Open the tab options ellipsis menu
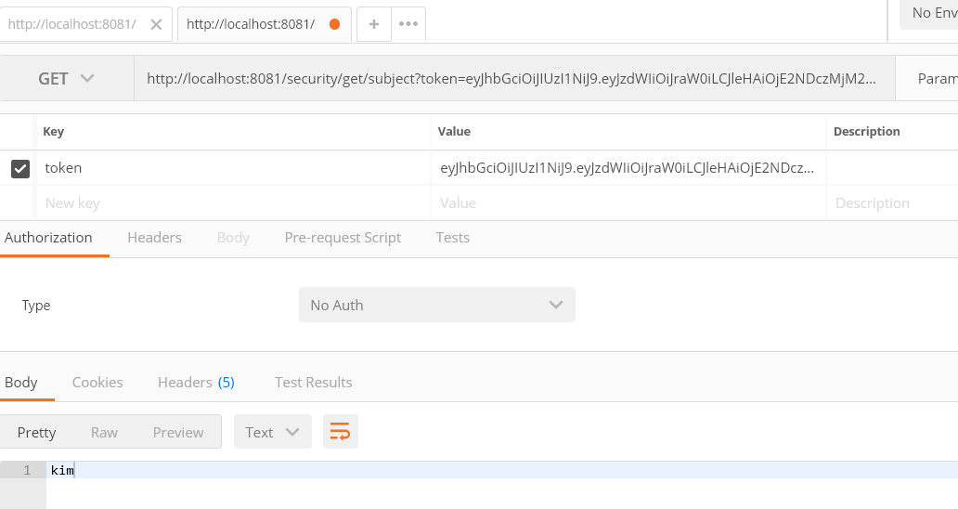Image resolution: width=958 pixels, height=509 pixels. (x=408, y=24)
